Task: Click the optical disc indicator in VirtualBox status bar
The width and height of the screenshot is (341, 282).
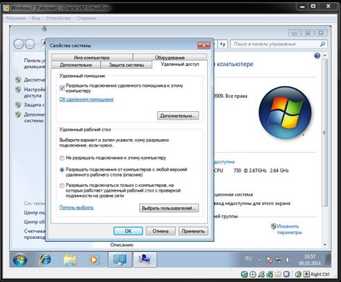Action: pos(253,274)
